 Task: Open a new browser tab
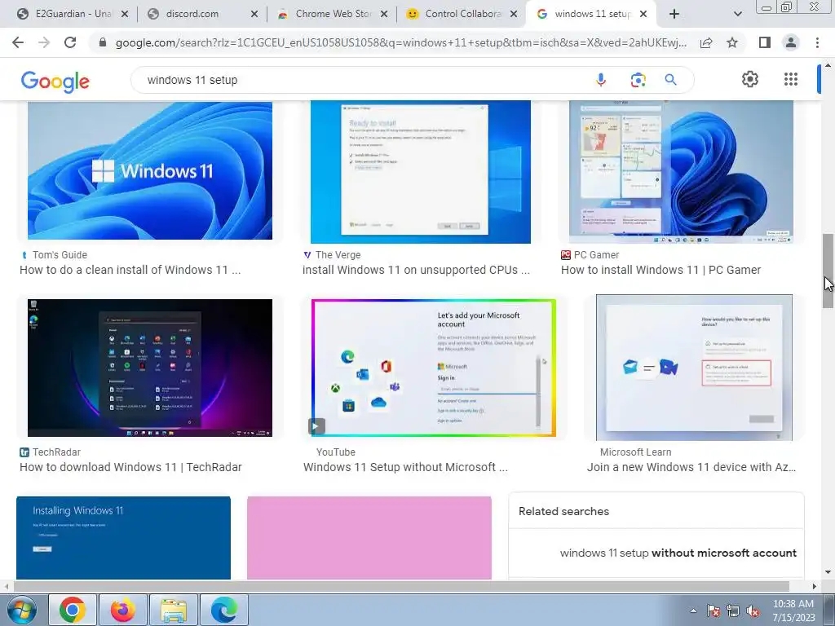674,14
